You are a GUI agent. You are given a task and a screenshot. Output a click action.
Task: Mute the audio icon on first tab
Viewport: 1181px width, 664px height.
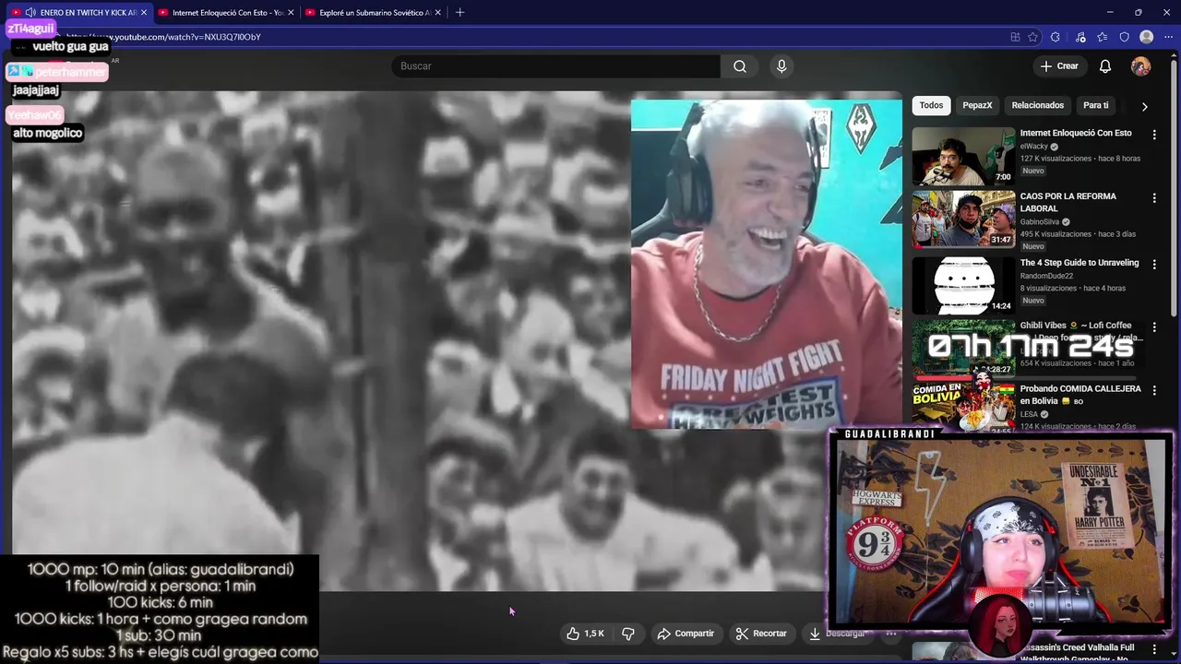[x=30, y=12]
